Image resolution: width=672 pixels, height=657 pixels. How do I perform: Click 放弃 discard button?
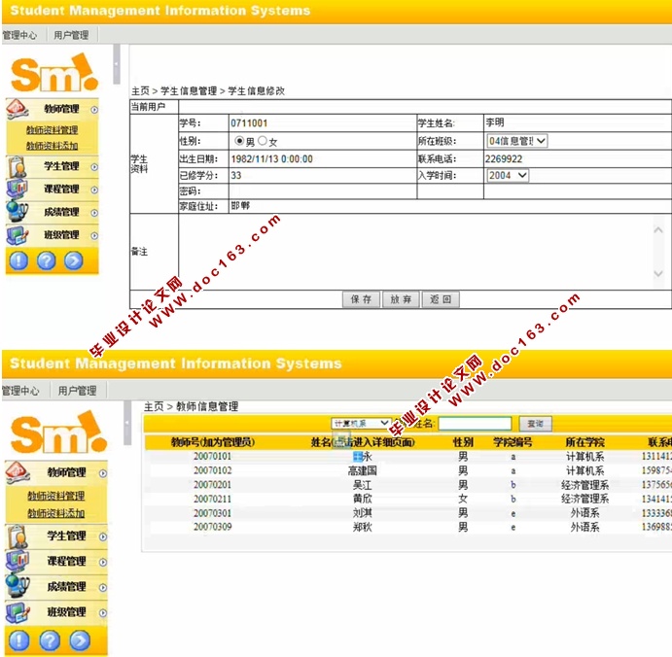point(401,299)
